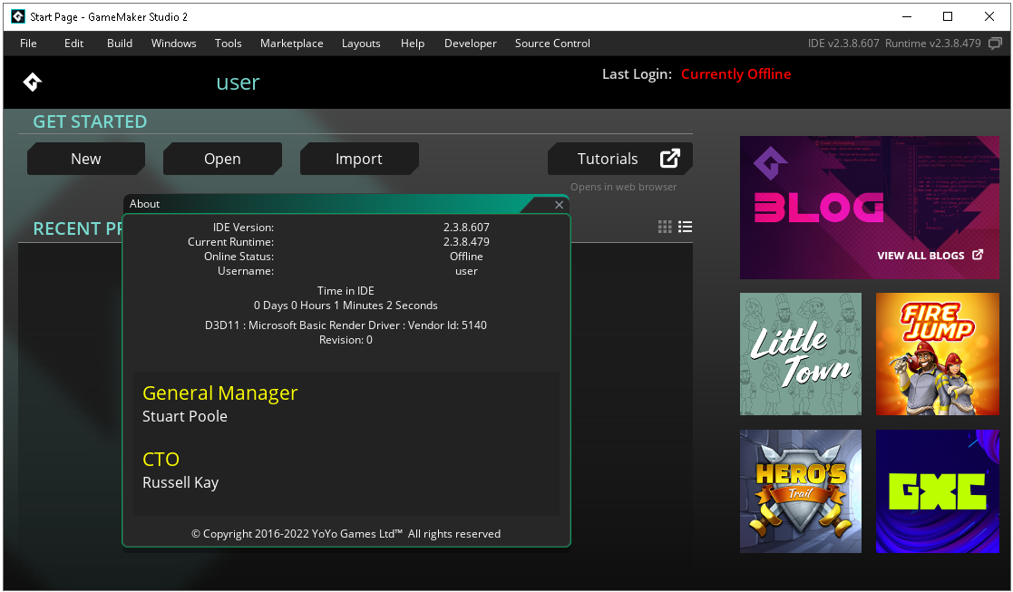Click the GameMaker app icon in the title bar
This screenshot has width=1013, height=592.
coord(18,17)
